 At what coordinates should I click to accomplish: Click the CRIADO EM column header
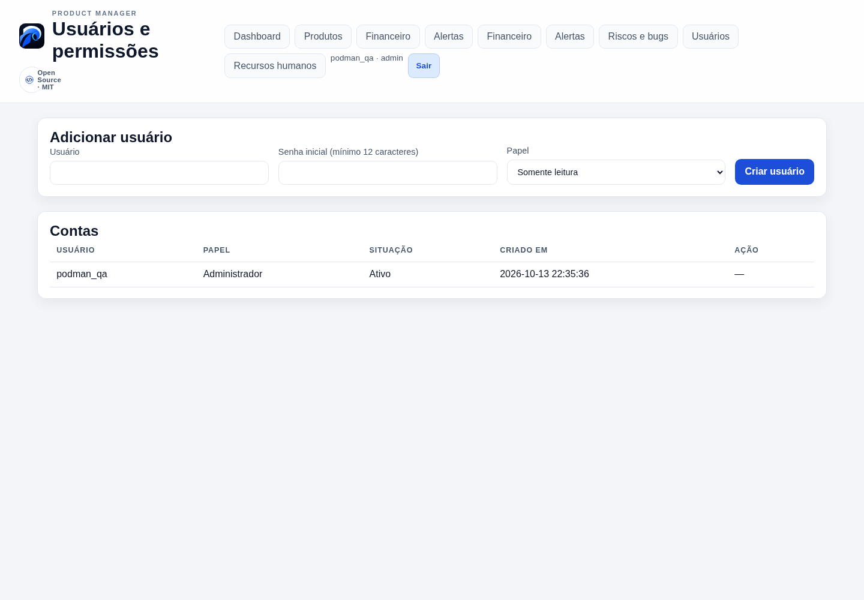[524, 250]
